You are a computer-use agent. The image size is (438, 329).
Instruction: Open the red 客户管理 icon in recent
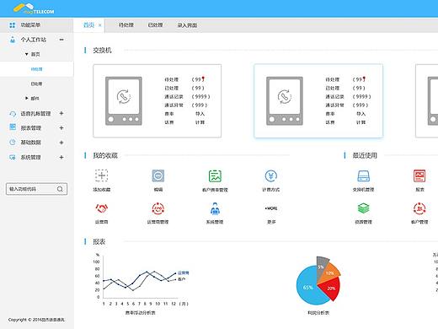tap(419, 208)
